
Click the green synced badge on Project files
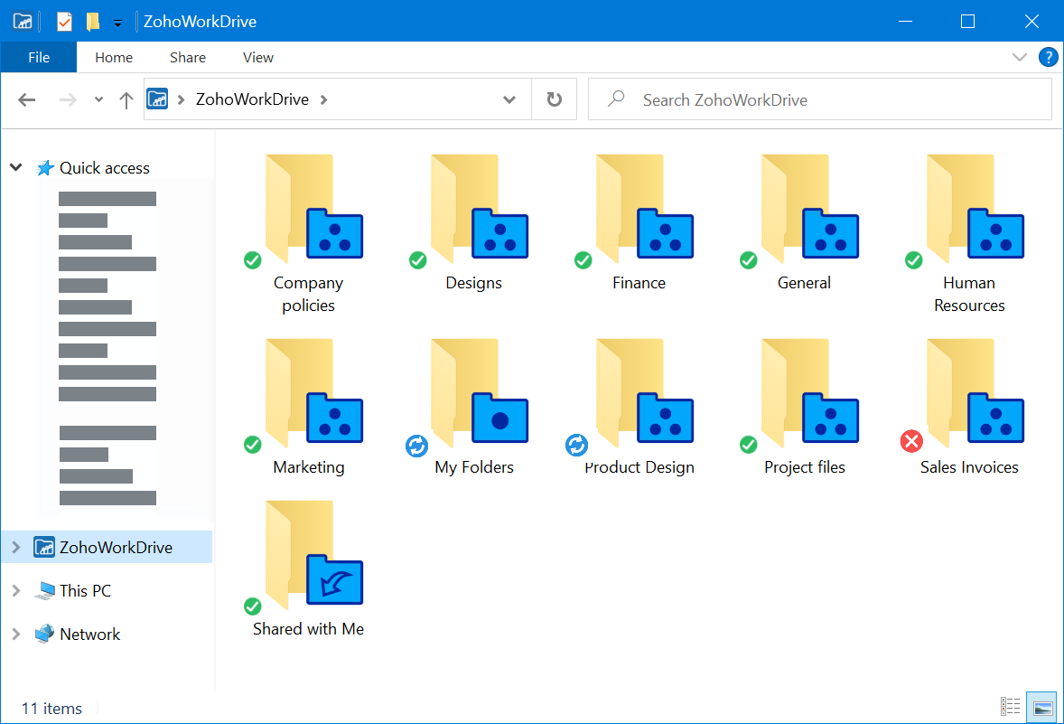749,445
